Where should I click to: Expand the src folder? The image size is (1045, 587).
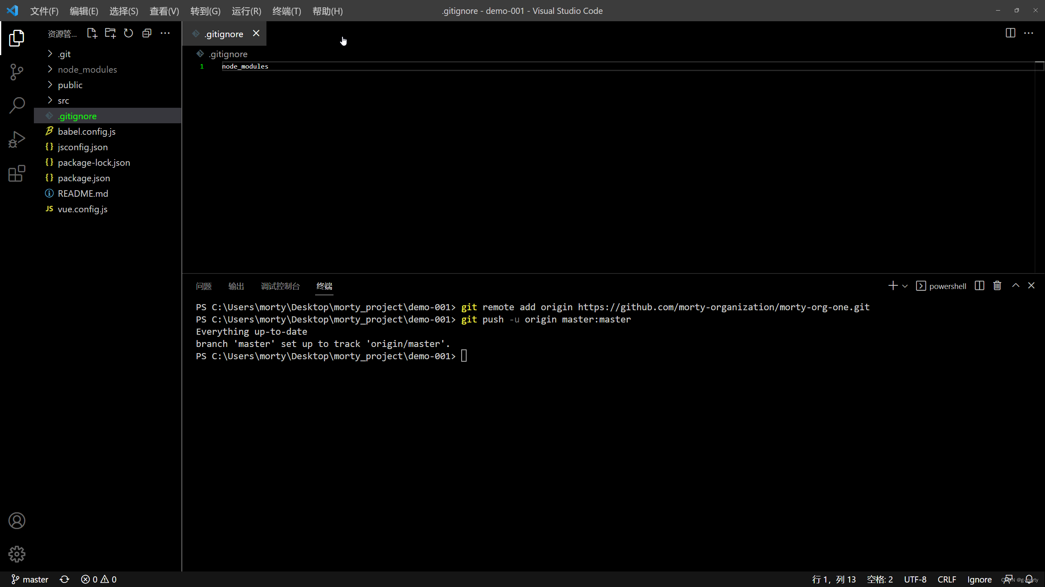108,100
